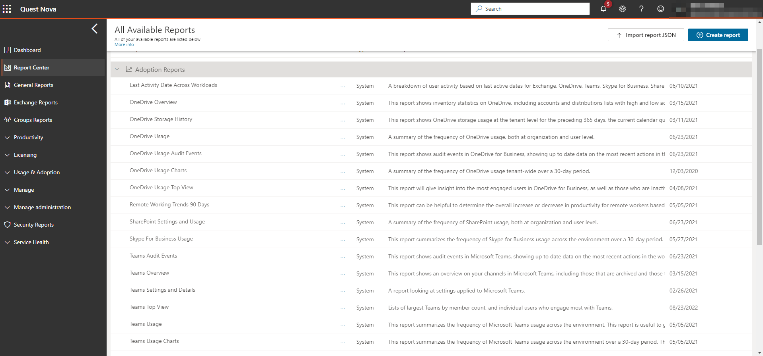Click the Dashboard icon in the sidebar
Screen dimensions: 763x356
tap(7, 50)
